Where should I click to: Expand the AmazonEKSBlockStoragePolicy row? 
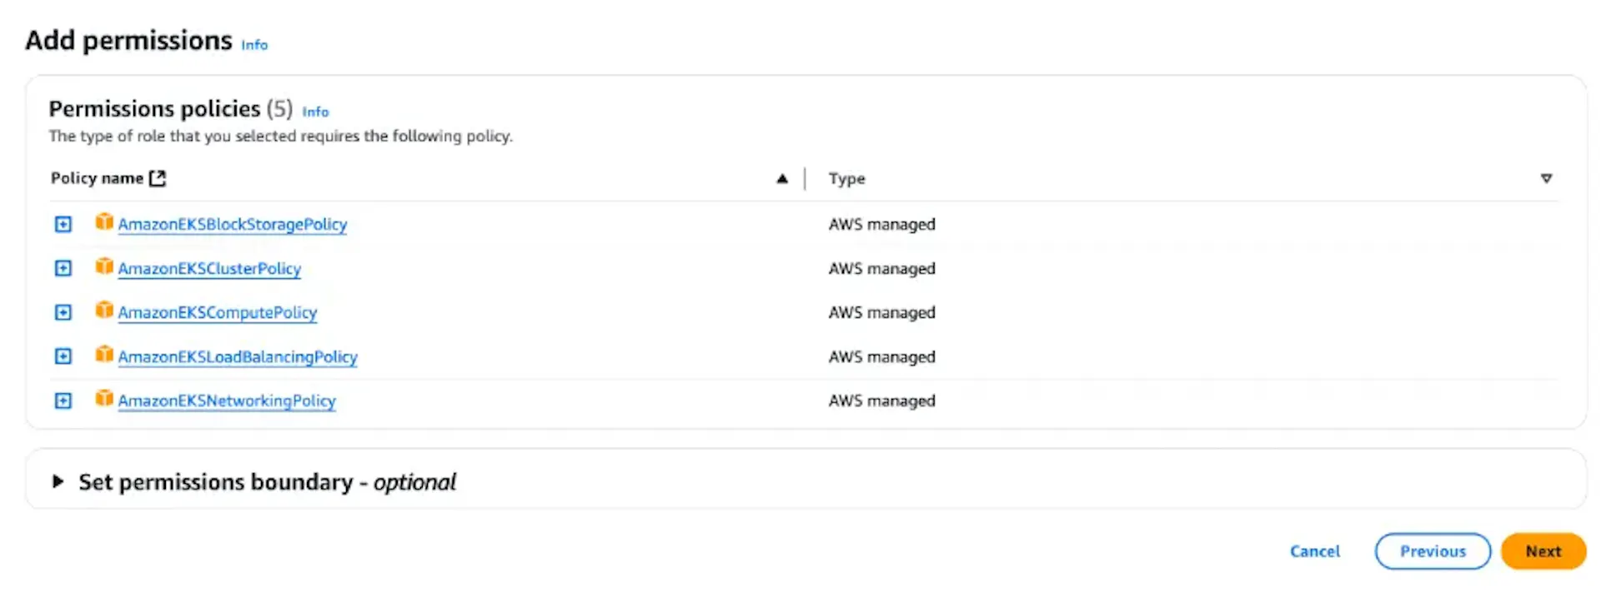tap(63, 224)
